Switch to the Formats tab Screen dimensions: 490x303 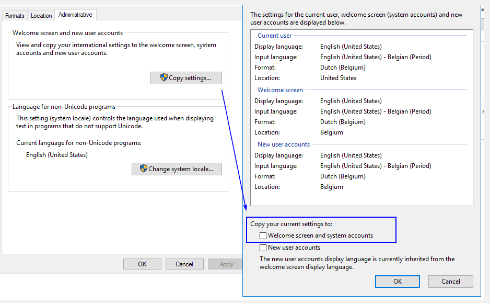(15, 16)
